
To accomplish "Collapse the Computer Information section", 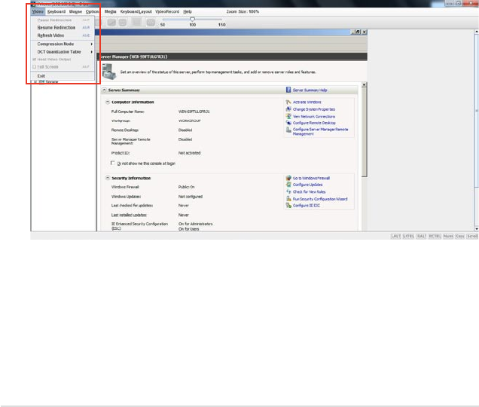I will (x=108, y=103).
